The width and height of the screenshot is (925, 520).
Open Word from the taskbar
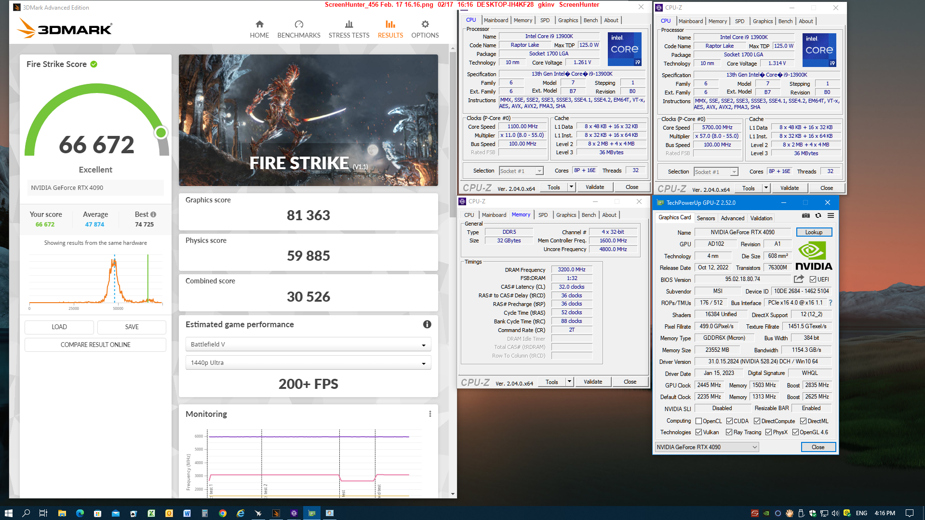pos(187,513)
